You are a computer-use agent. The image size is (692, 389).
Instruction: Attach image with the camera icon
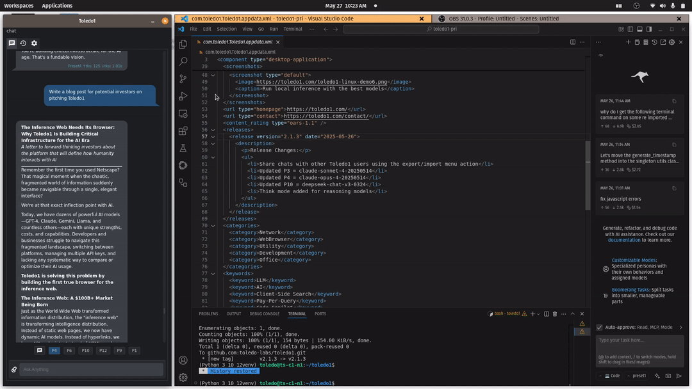click(x=668, y=376)
